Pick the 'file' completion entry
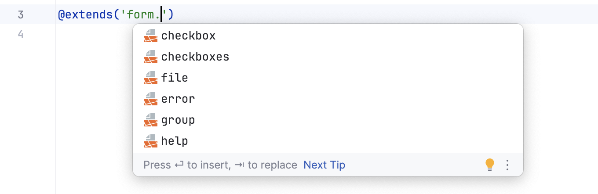 pyautogui.click(x=175, y=78)
